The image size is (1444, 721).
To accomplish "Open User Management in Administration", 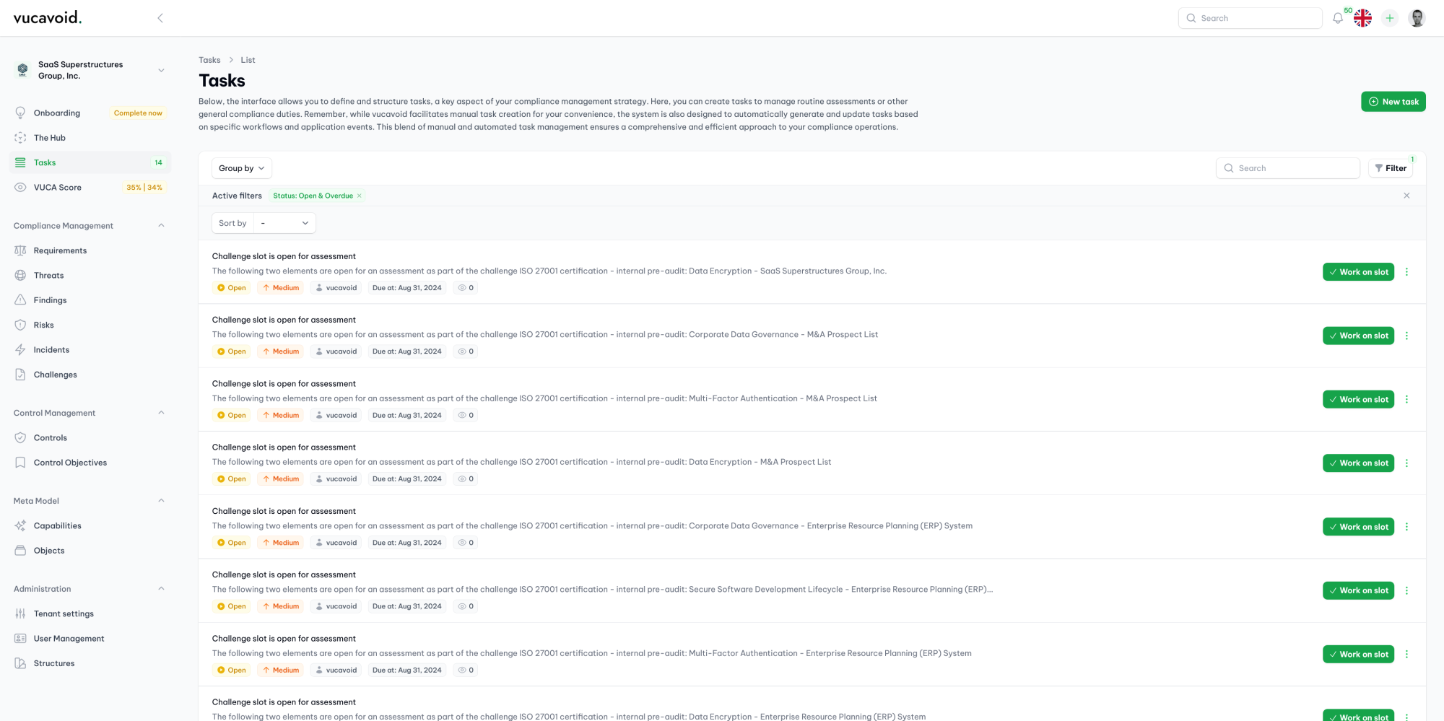I will click(69, 638).
